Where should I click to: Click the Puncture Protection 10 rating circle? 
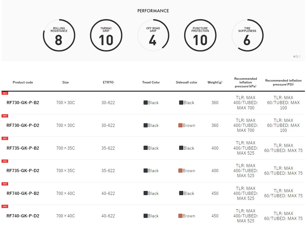click(x=200, y=36)
